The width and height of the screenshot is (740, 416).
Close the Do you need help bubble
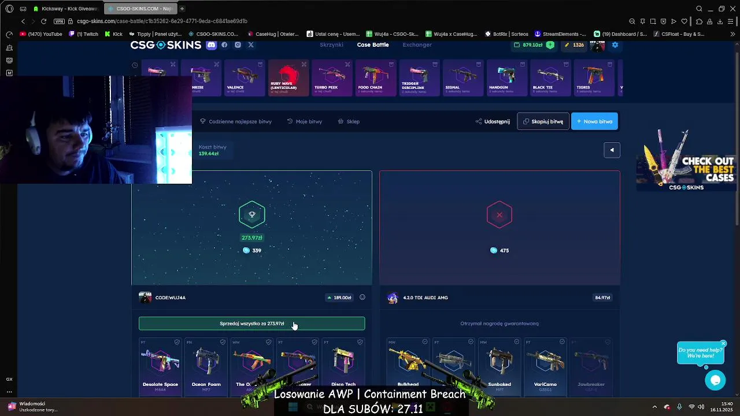click(x=723, y=344)
